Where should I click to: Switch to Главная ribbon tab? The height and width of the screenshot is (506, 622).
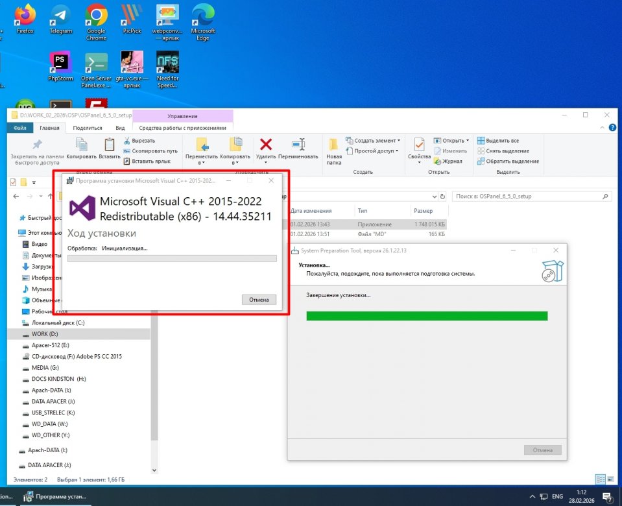coord(49,128)
